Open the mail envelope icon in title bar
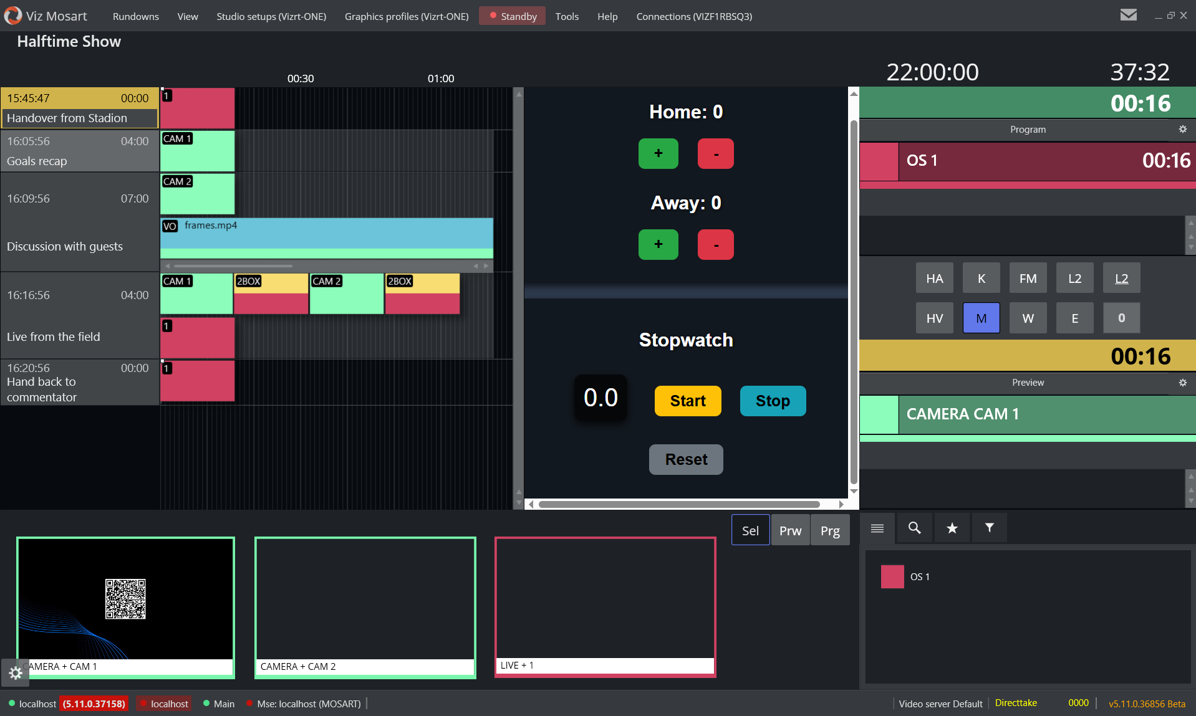 coord(1128,15)
